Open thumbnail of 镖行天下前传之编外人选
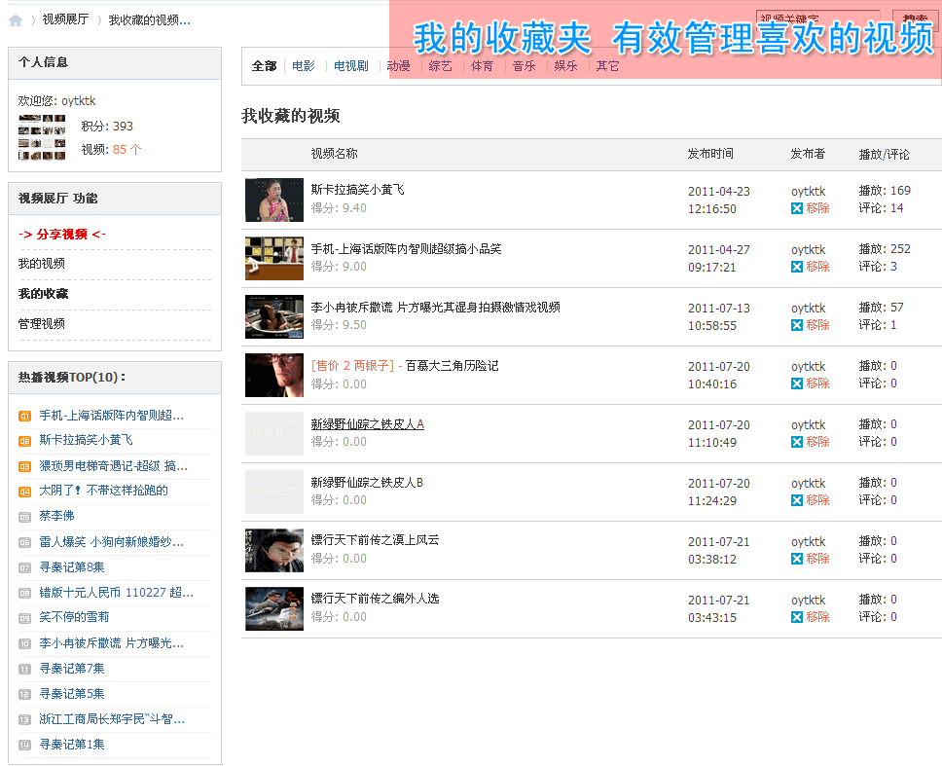Viewport: 942px width, 766px height. [274, 608]
